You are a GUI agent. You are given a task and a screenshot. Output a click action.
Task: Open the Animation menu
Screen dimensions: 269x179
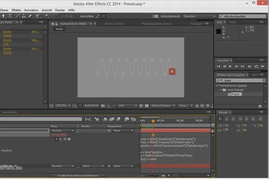pyautogui.click(x=31, y=10)
